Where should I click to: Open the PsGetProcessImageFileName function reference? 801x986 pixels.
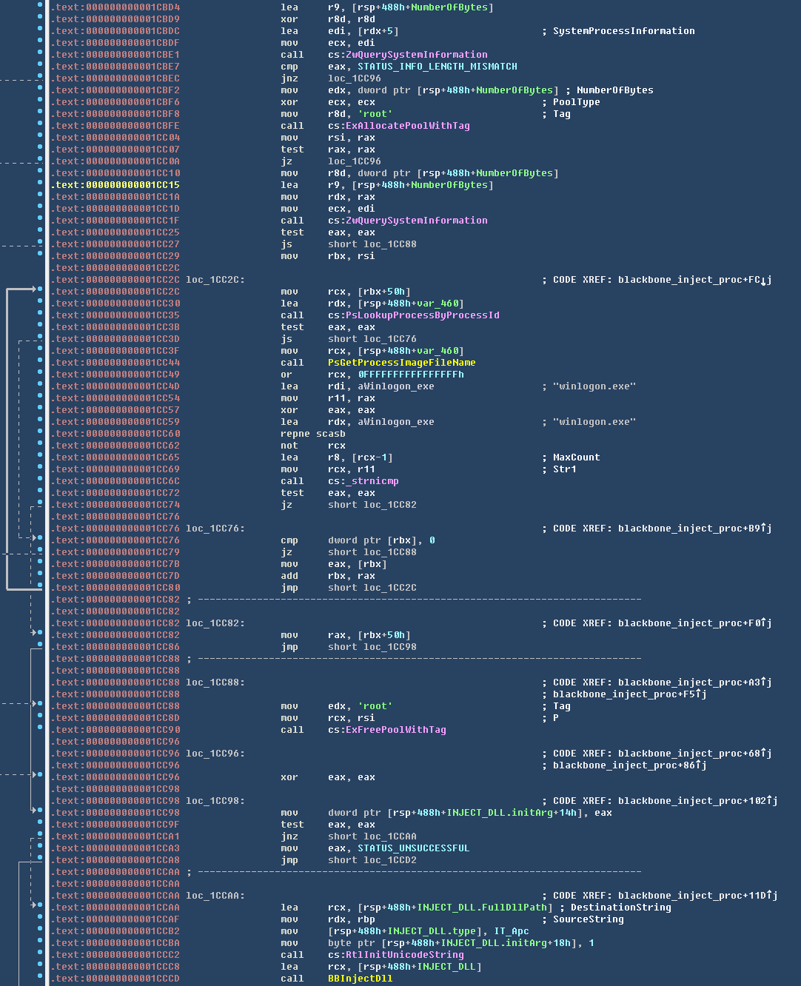(x=401, y=363)
